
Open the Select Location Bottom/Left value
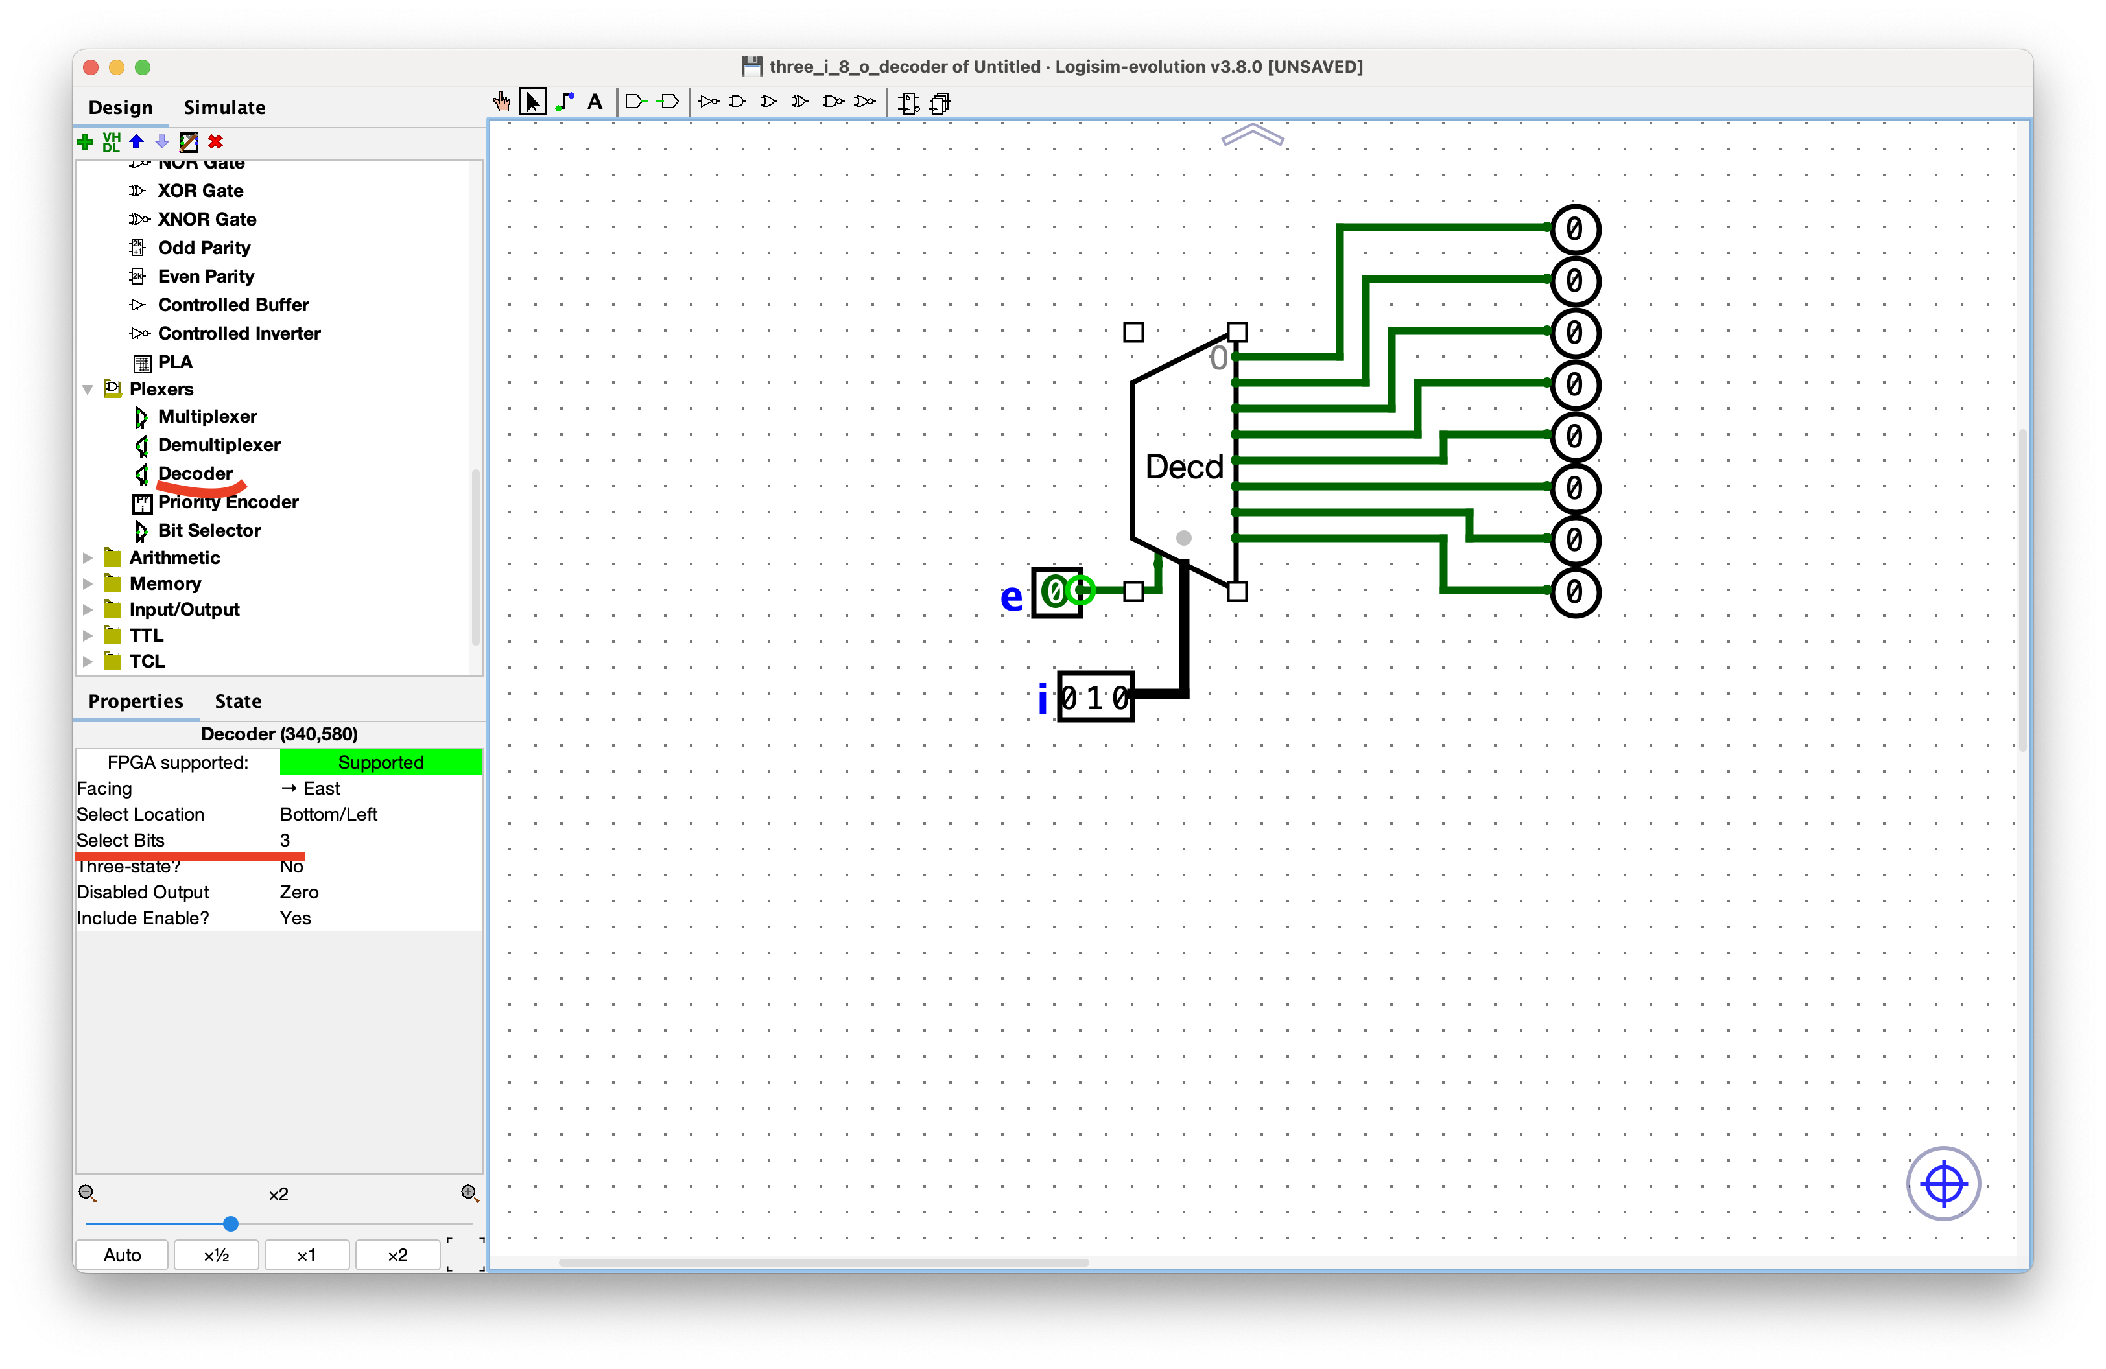pyautogui.click(x=381, y=813)
